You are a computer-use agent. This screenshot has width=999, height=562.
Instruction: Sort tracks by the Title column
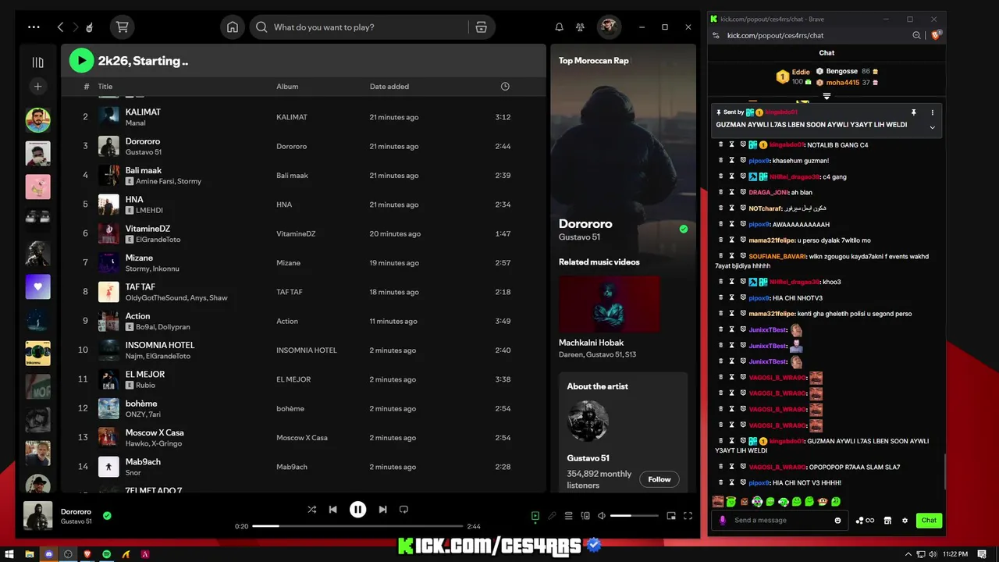[105, 87]
